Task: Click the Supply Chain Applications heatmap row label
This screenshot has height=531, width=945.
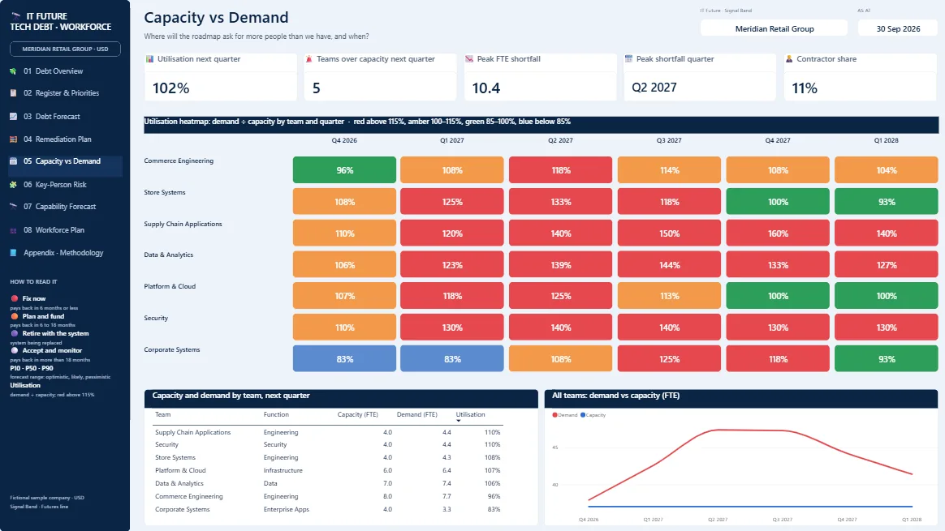Action: pos(183,224)
